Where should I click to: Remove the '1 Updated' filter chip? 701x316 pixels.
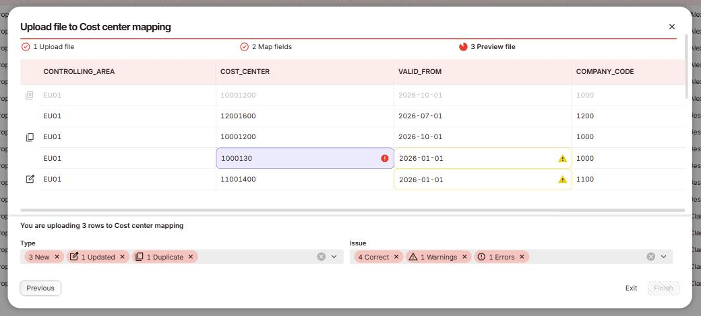(x=122, y=257)
